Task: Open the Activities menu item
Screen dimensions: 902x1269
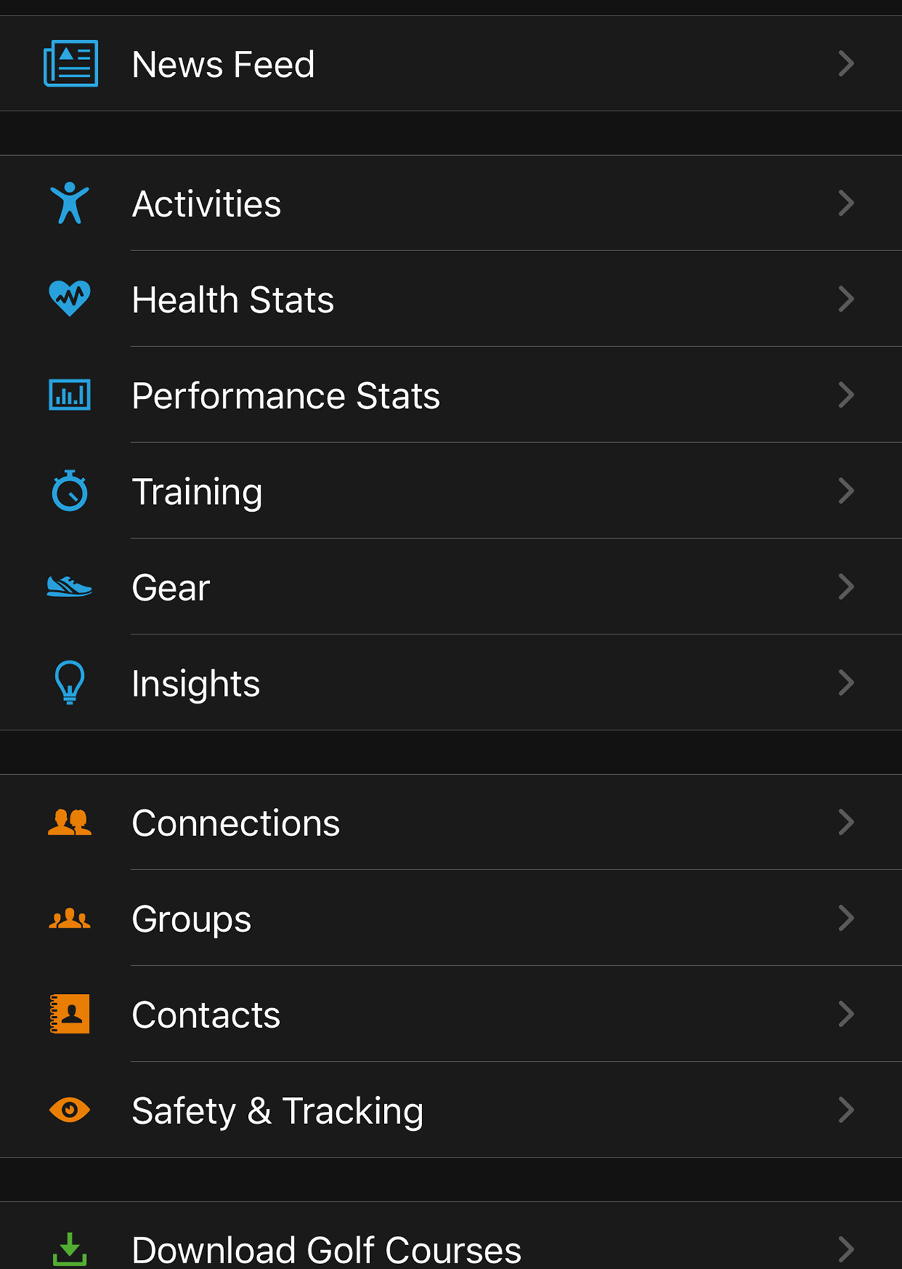Action: pos(206,204)
